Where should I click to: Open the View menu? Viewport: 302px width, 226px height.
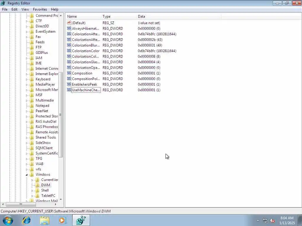tap(25, 9)
